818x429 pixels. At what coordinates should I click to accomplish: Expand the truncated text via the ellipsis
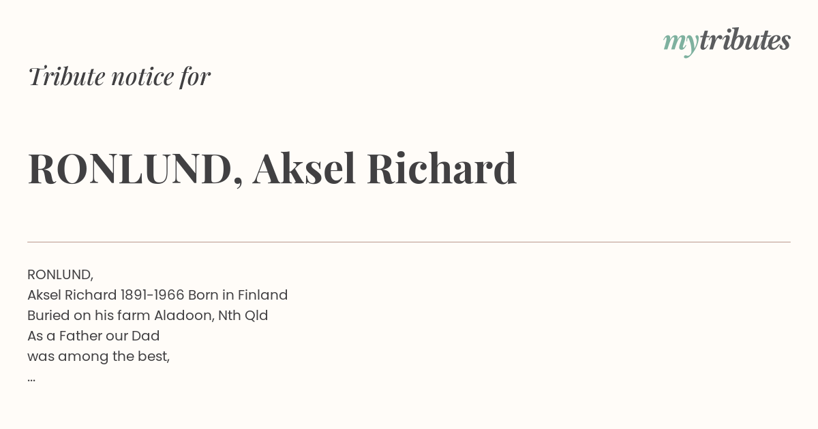[31, 379]
